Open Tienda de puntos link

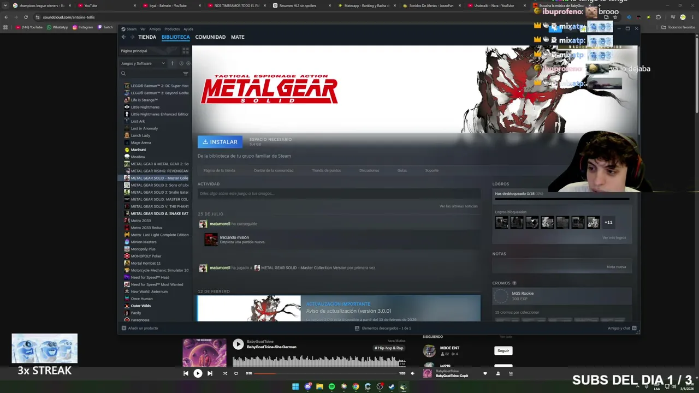pos(327,170)
